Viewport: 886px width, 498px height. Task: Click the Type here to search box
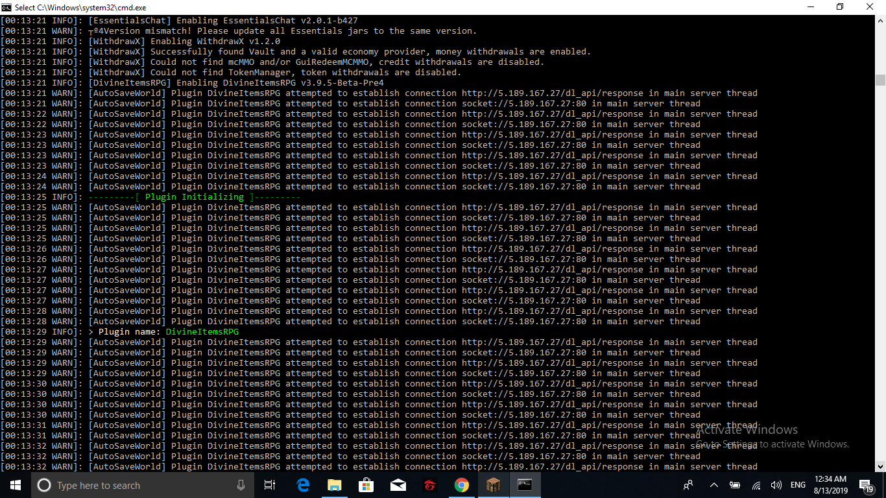[143, 485]
